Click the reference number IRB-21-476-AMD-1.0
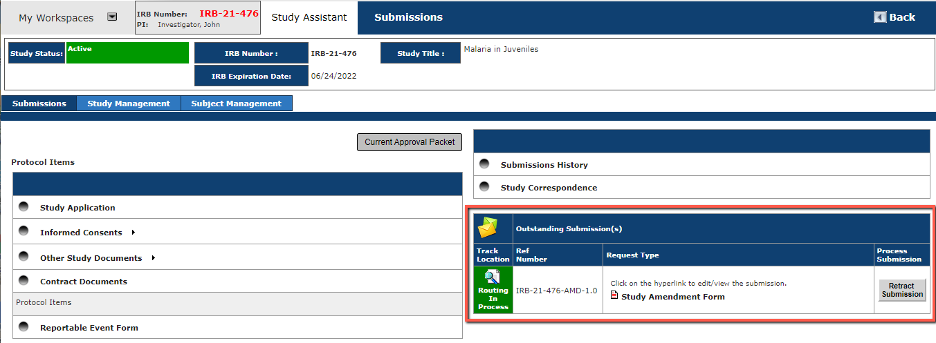Viewport: 936px width, 343px height. click(556, 291)
